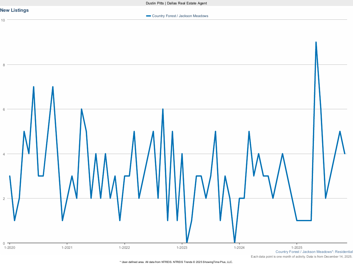The width and height of the screenshot is (353, 265).
Task: Click the New Listings chart title
Action: pyautogui.click(x=14, y=10)
